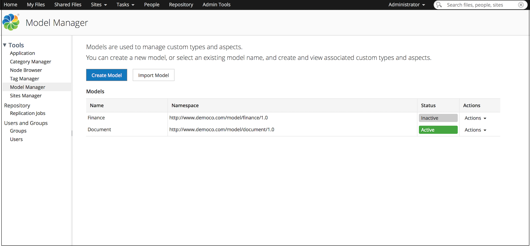Open Actions menu for Document model
Viewport: 530px width, 246px height.
[x=475, y=130]
